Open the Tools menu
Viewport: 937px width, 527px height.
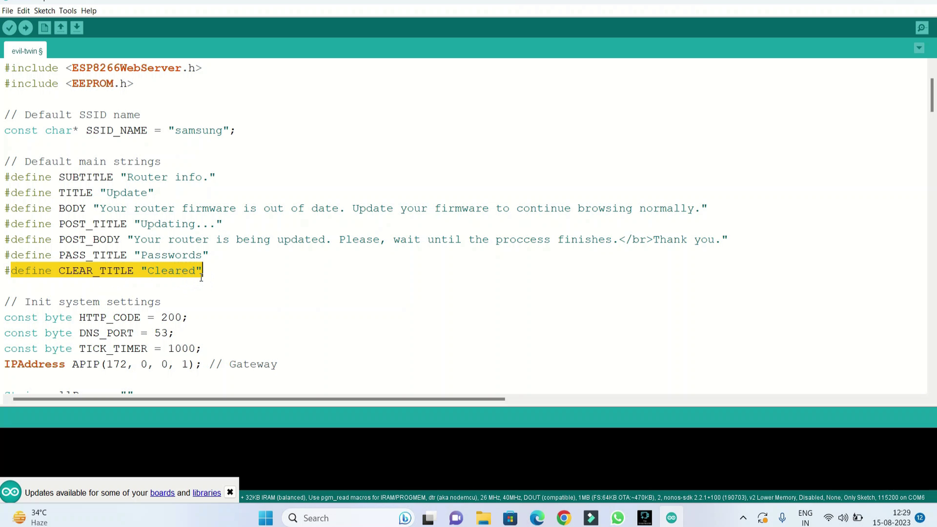pyautogui.click(x=67, y=11)
